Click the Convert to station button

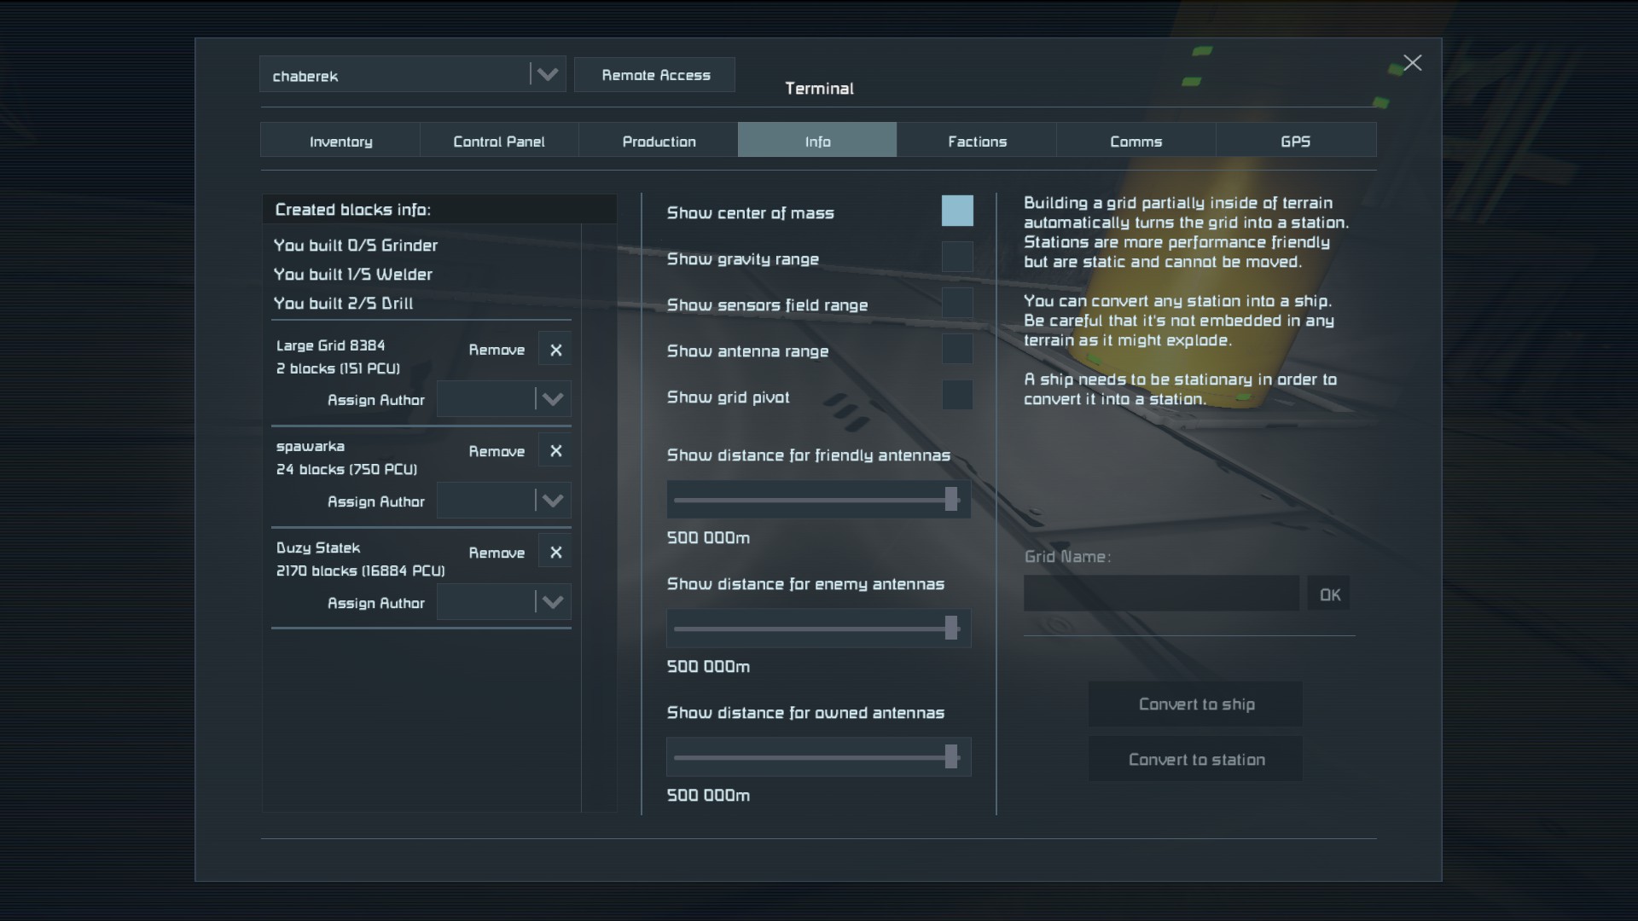1195,759
